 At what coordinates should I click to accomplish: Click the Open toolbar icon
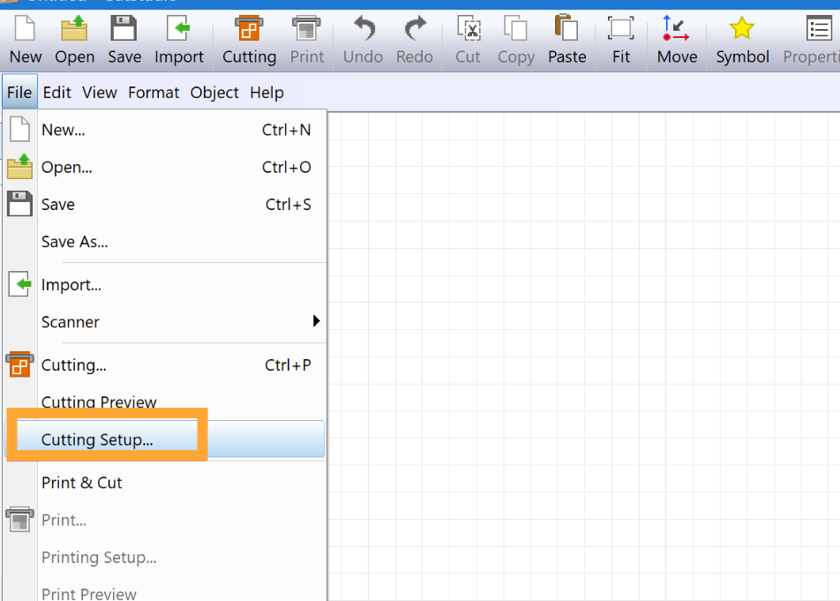pos(74,29)
